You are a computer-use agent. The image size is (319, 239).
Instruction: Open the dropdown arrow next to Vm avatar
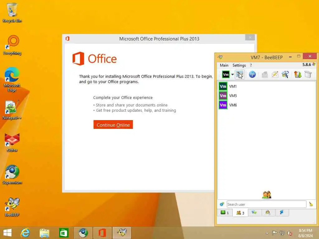[232, 75]
